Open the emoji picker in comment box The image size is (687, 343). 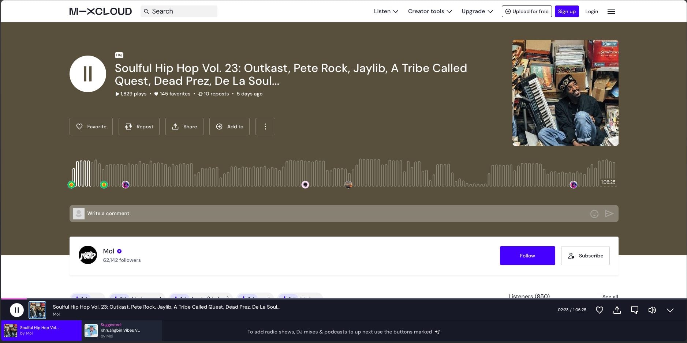(594, 214)
